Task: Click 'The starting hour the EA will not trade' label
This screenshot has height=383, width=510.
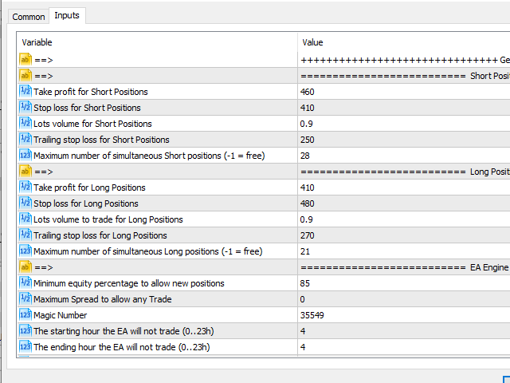Action: point(124,331)
